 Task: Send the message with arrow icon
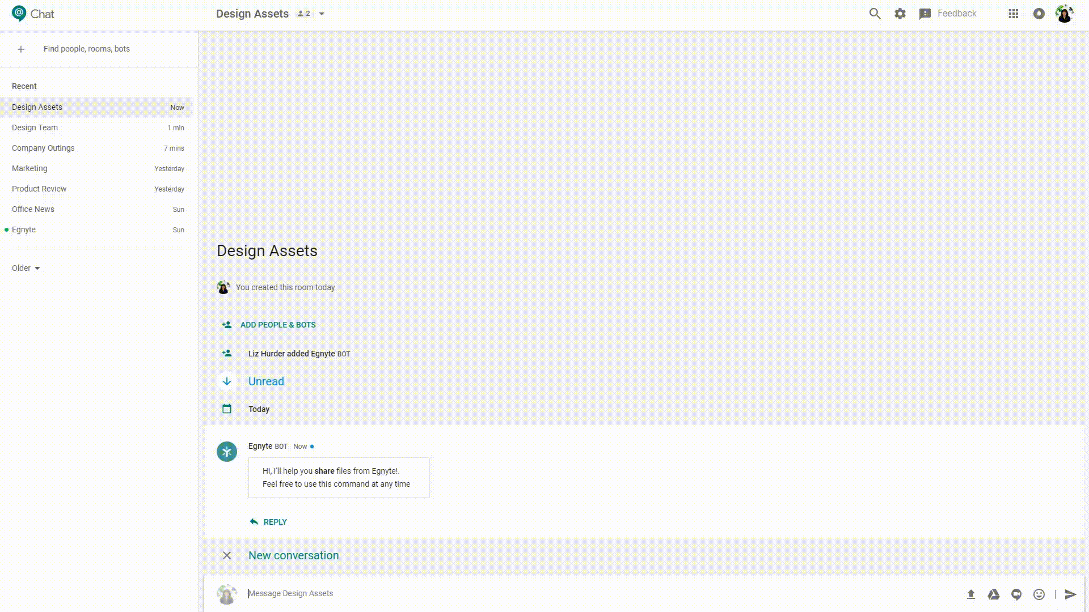pos(1070,594)
